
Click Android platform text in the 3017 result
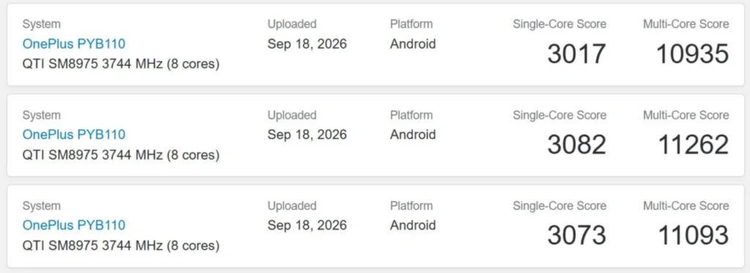pos(413,44)
